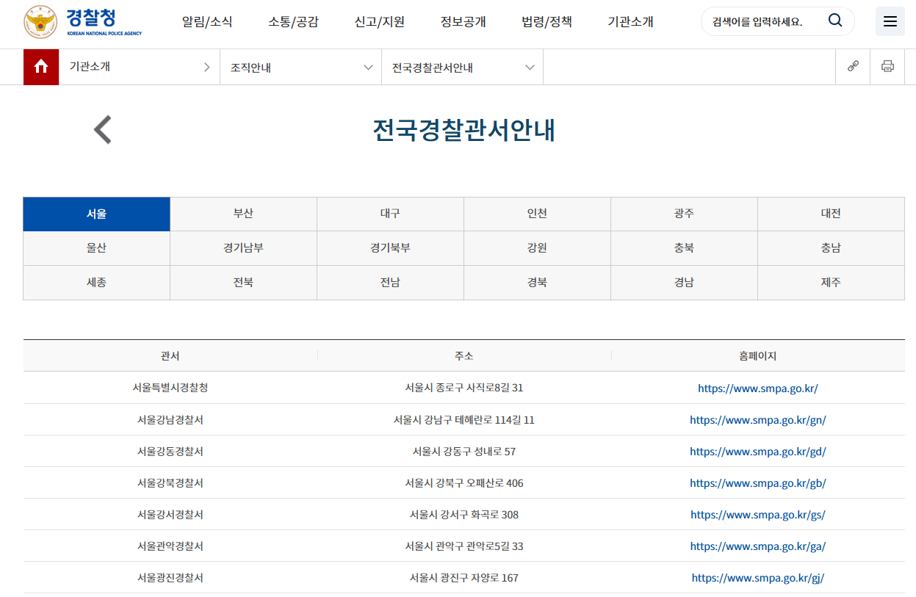
Task: Select the 강원 region cell
Action: 537,247
